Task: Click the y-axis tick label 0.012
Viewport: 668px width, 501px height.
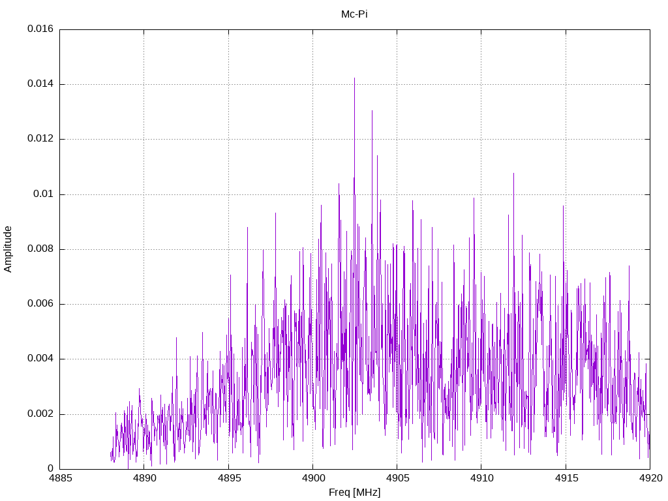Action: tap(40, 138)
